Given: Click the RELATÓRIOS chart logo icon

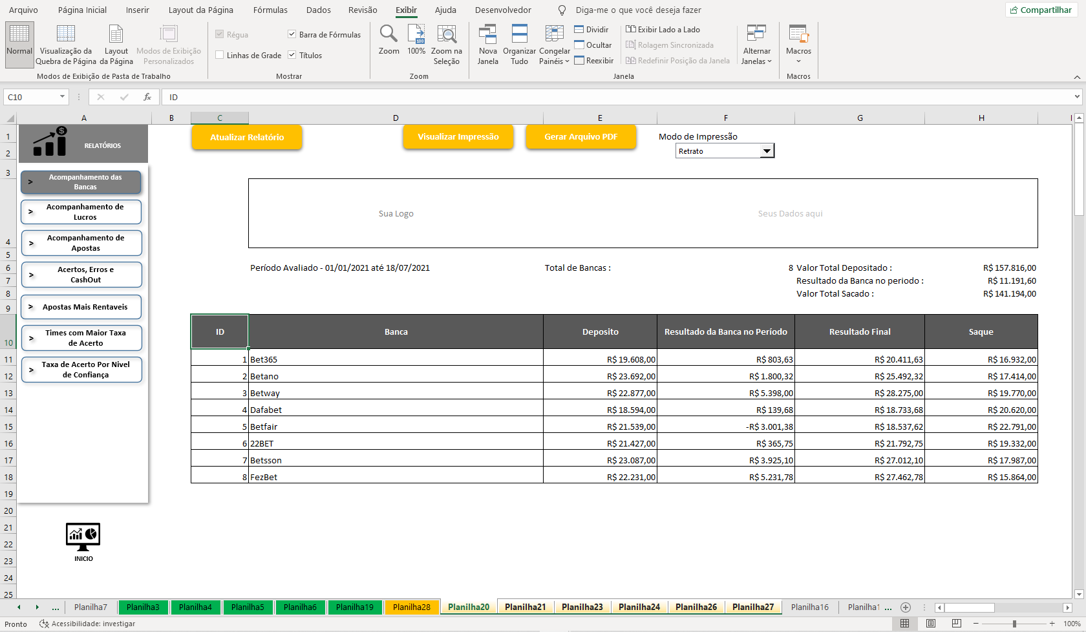Looking at the screenshot, I should tap(50, 142).
